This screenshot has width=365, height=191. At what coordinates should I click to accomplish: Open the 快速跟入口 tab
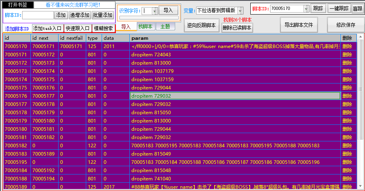78,28
